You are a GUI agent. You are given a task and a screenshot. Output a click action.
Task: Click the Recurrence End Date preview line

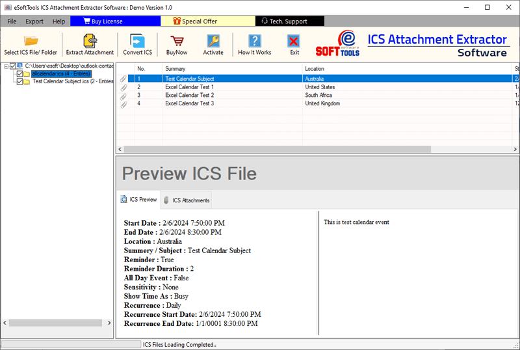(190, 323)
